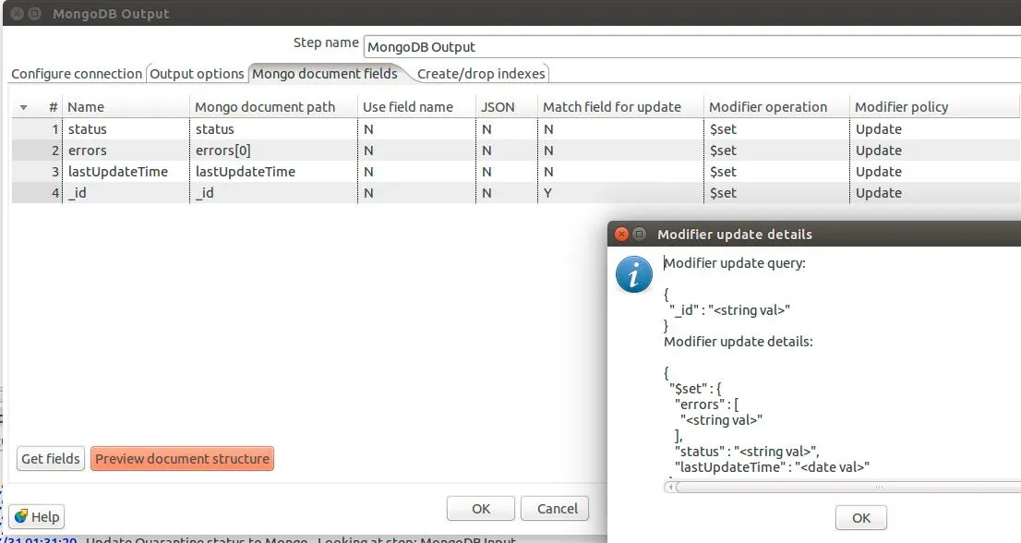Viewport: 1021px width, 543px height.
Task: Click the '_id' document path cell
Action: (273, 193)
